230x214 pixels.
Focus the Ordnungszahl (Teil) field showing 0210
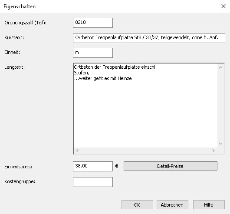(x=93, y=23)
